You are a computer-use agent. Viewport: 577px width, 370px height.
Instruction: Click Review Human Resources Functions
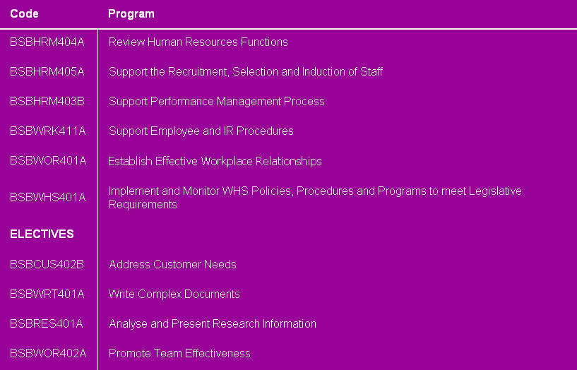(x=198, y=42)
